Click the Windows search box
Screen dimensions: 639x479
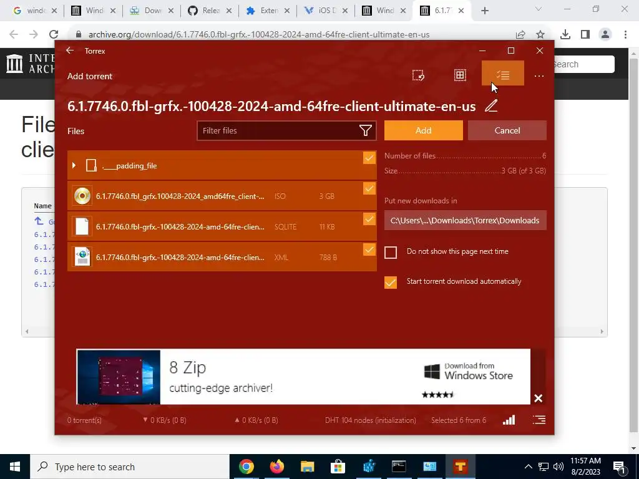130,467
